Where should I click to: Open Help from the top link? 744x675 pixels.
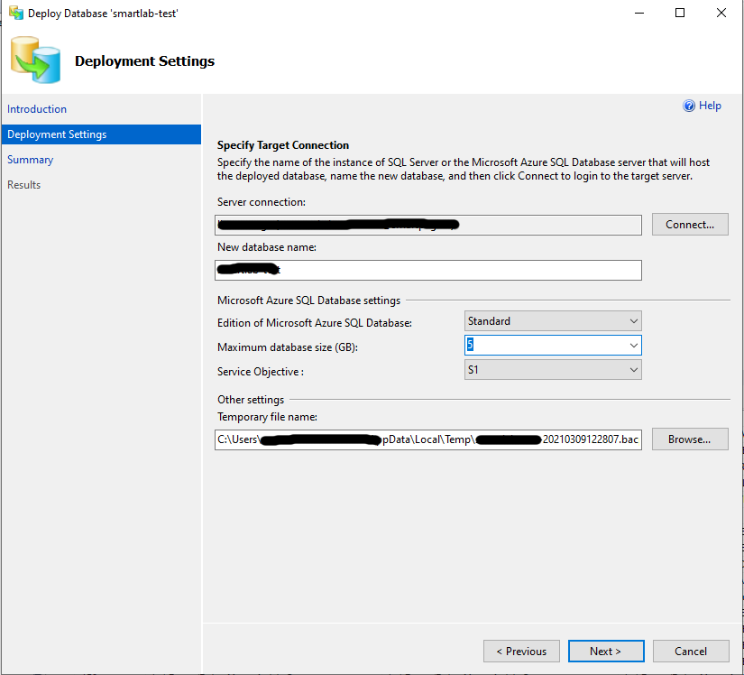(709, 106)
